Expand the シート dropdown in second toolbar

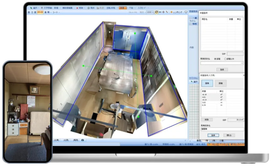[x=55, y=12]
